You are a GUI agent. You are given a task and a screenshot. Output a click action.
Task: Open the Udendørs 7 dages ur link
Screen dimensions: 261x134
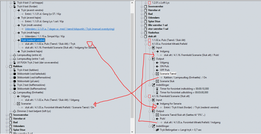(x=70, y=29)
